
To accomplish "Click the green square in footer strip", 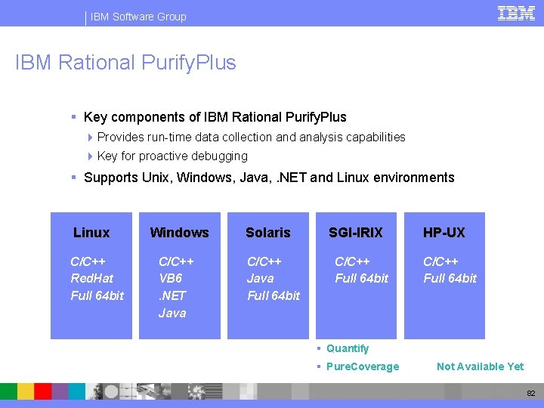I will (x=8, y=391).
